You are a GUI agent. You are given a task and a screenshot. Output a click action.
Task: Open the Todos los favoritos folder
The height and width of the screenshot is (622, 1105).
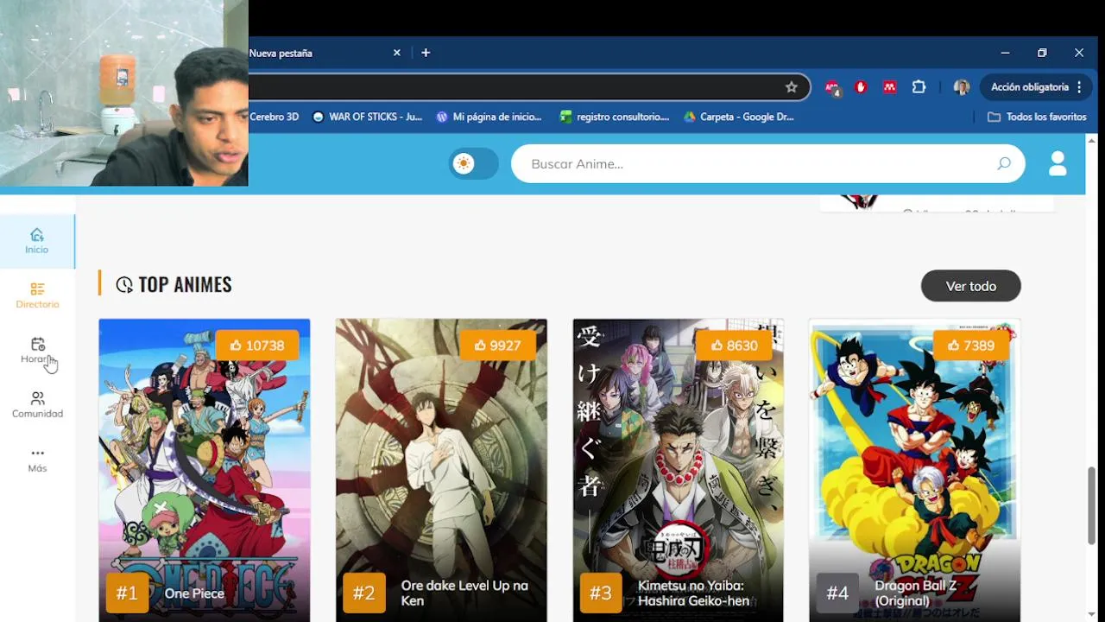pos(1037,117)
